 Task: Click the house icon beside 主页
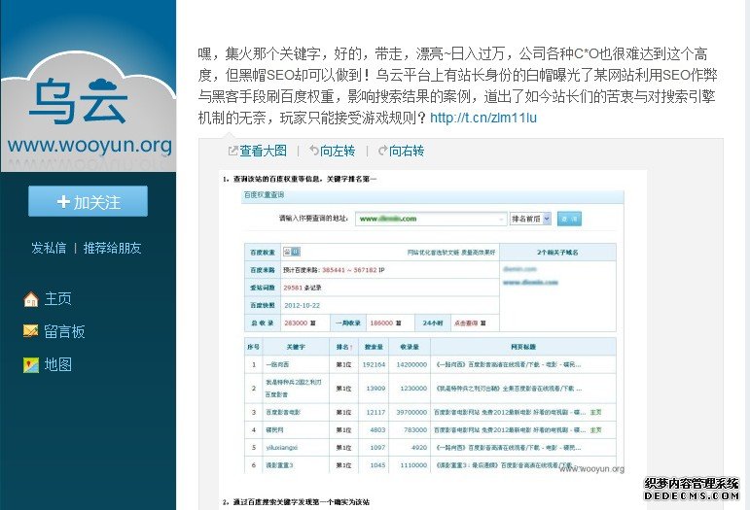pyautogui.click(x=30, y=299)
